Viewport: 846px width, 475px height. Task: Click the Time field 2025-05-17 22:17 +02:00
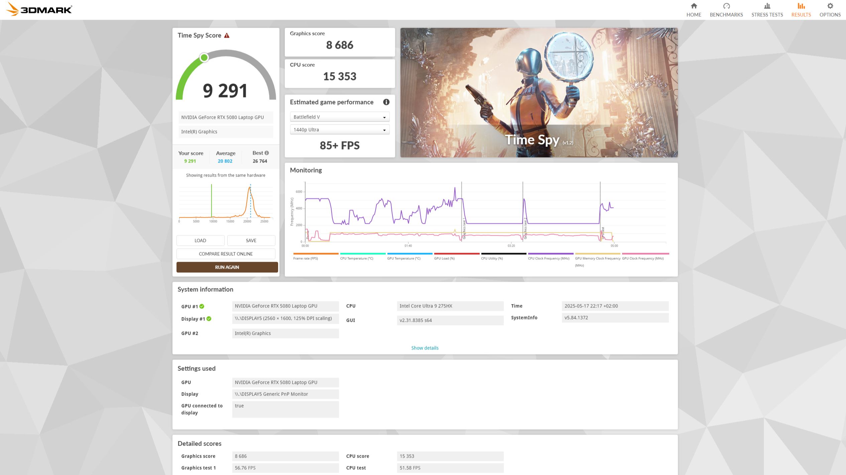click(x=615, y=306)
